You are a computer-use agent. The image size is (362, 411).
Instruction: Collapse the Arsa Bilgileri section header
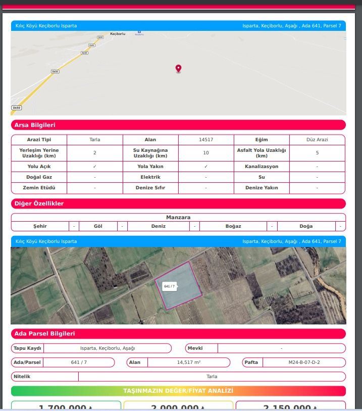click(x=178, y=125)
